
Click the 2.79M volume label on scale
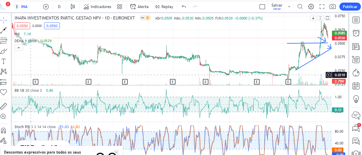tap(339, 81)
